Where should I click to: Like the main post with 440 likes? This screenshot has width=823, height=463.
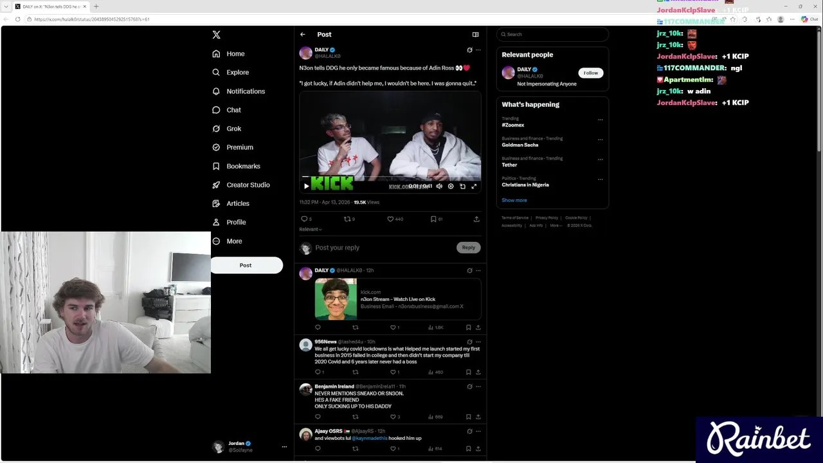[390, 219]
